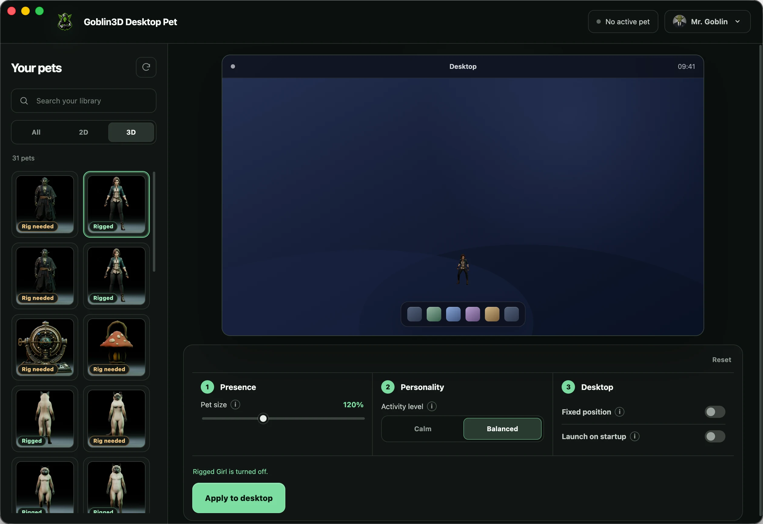
Task: Select mushroom house Rig needed pet
Action: (116, 348)
